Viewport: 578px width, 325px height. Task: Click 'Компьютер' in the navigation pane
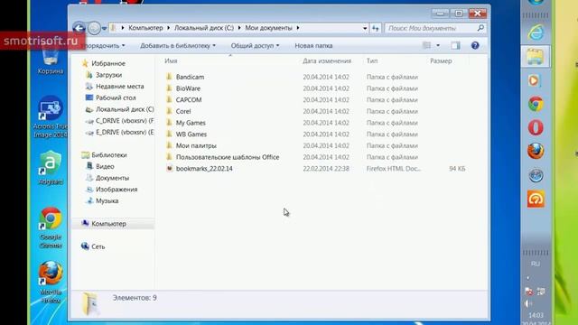point(108,224)
